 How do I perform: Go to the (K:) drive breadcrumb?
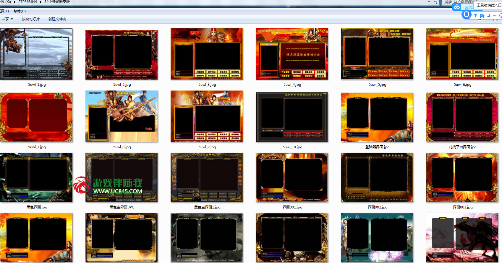[5, 2]
